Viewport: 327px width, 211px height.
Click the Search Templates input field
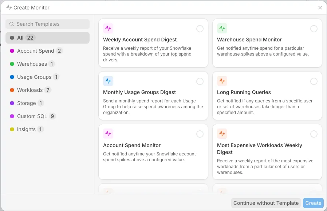(x=48, y=24)
